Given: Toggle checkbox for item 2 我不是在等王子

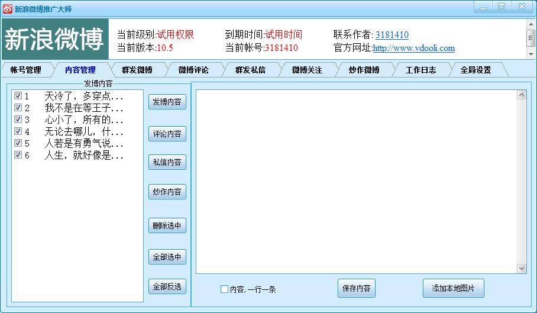Looking at the screenshot, I should point(18,108).
